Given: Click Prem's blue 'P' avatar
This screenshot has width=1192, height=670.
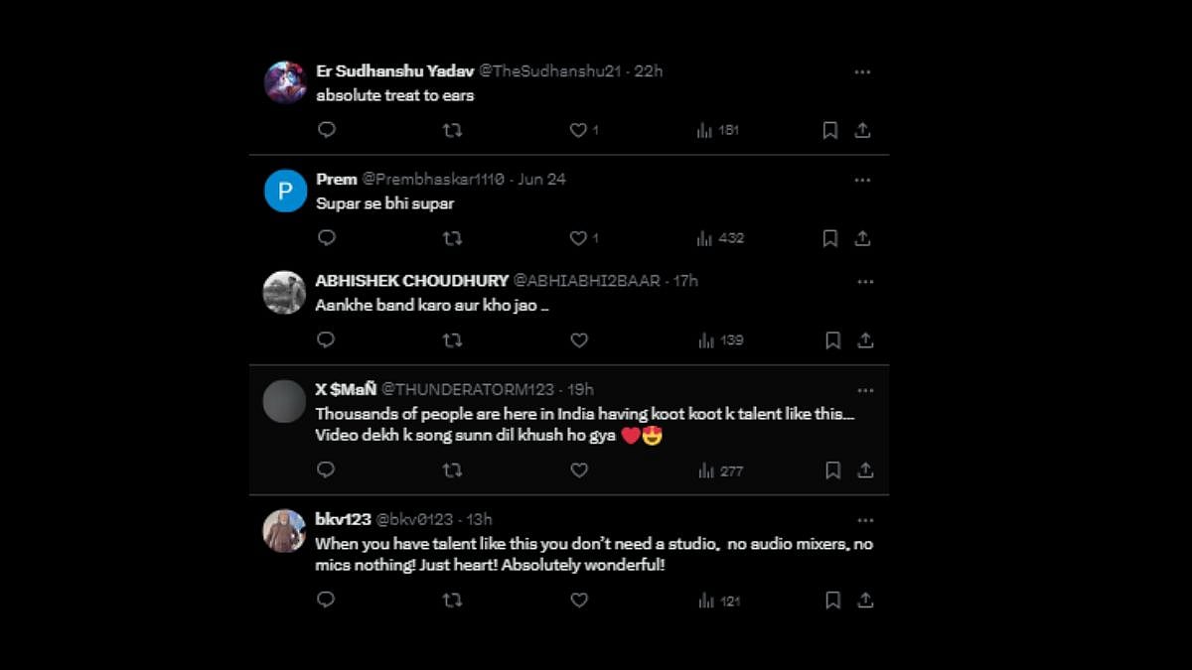Looking at the screenshot, I should click(x=285, y=191).
